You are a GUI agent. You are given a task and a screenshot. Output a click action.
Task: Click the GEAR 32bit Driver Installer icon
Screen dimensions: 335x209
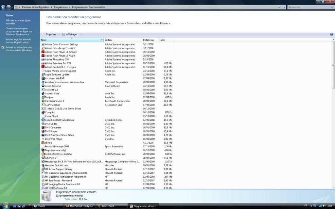[43, 154]
